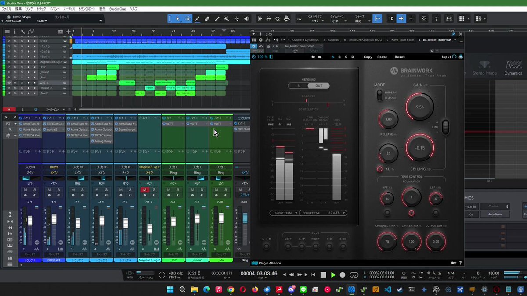Select the Range tool
Screen dimensions: 527x296
click(188, 19)
